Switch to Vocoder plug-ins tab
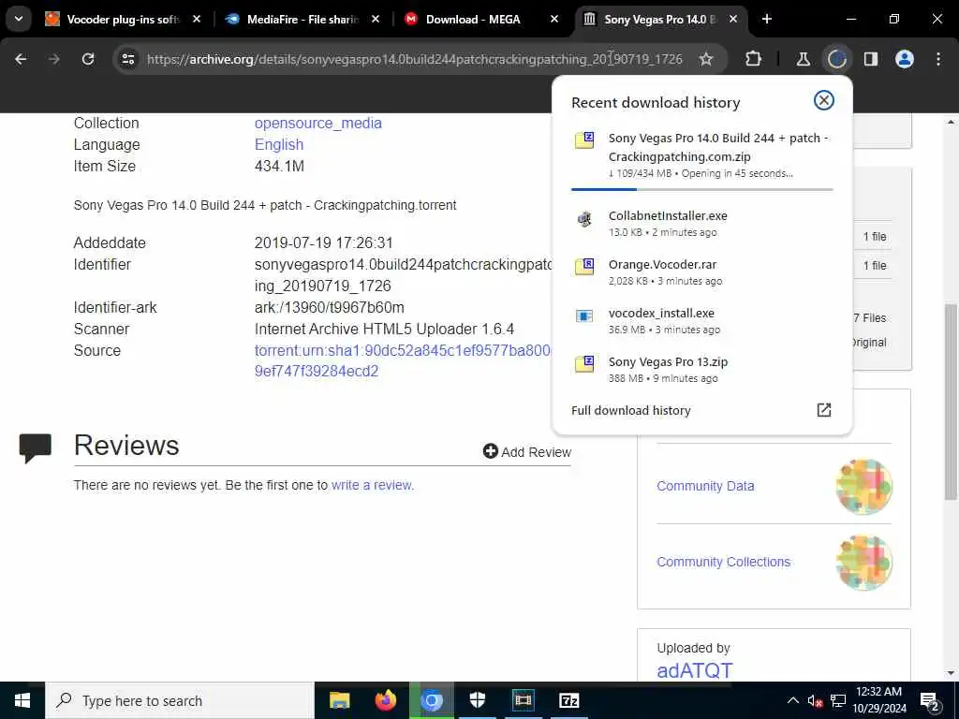This screenshot has height=719, width=959. [123, 20]
